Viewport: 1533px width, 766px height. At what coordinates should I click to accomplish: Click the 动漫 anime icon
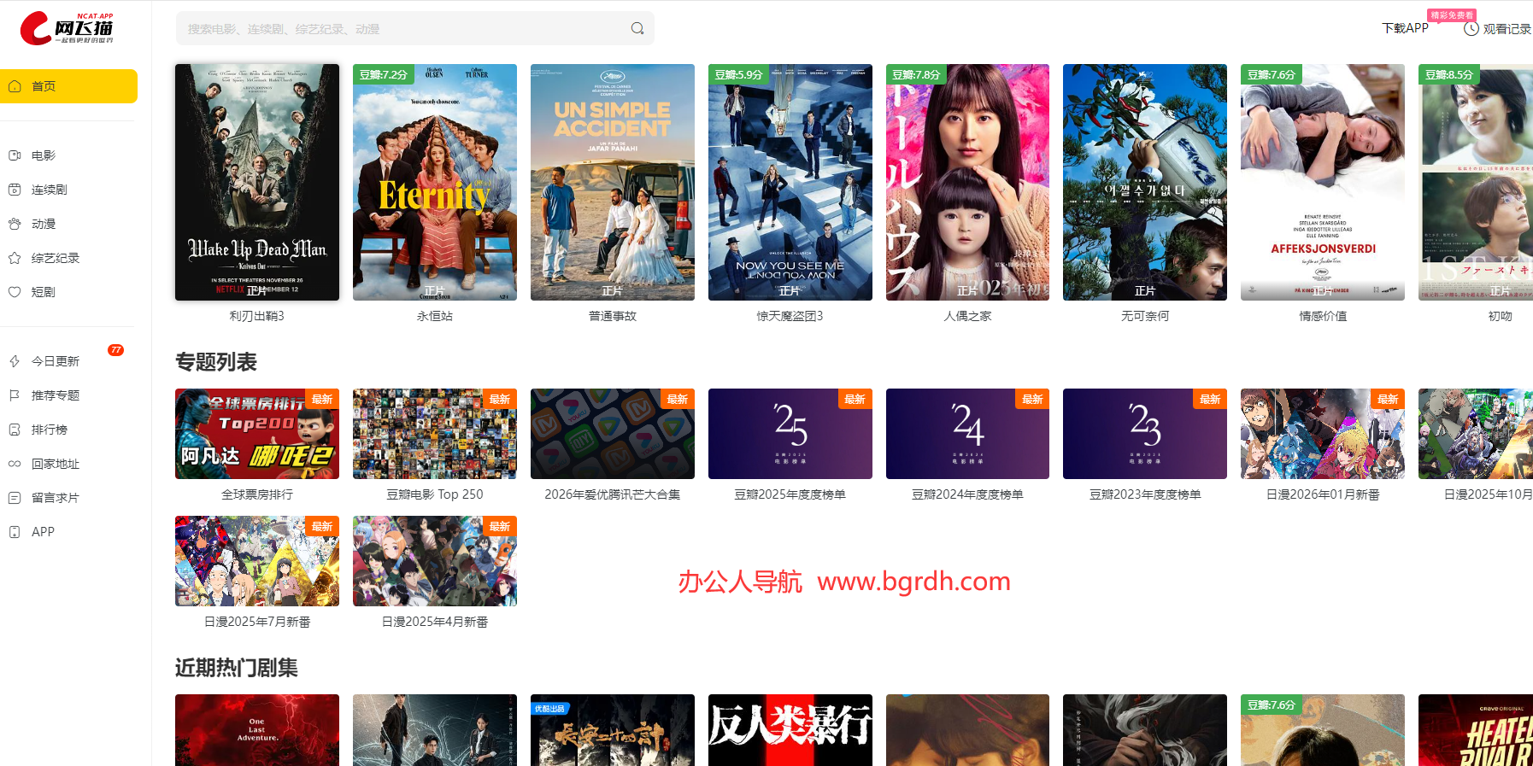[x=15, y=224]
